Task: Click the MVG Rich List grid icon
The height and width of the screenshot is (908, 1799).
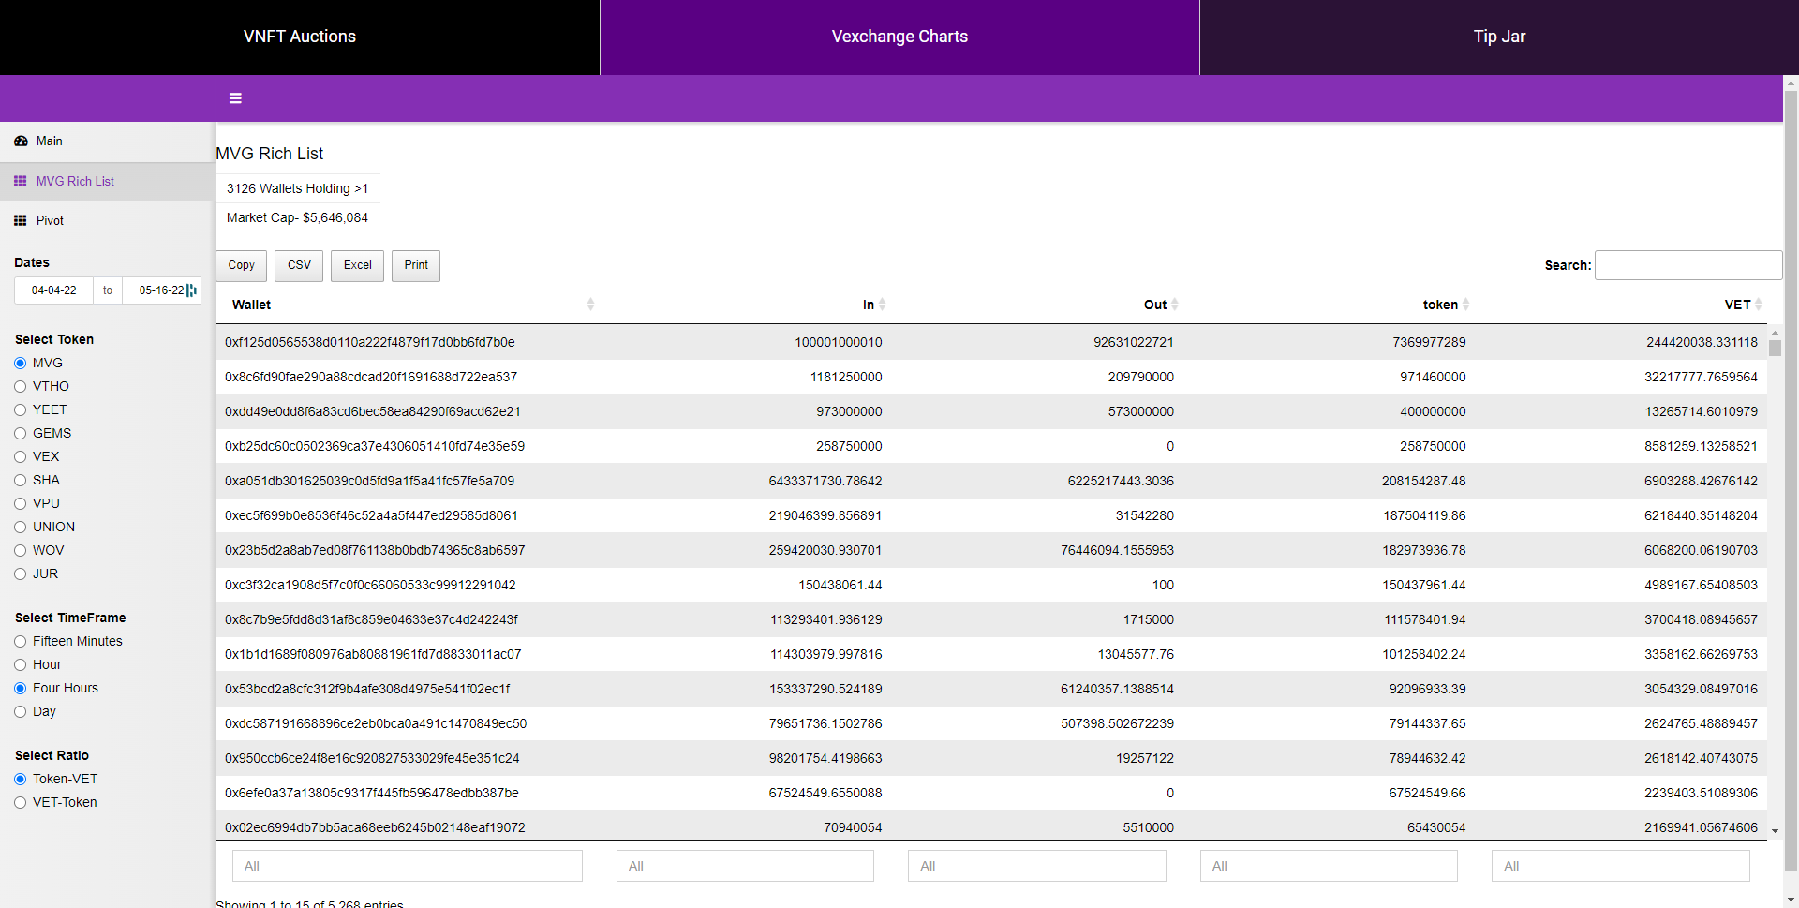Action: [x=21, y=182]
